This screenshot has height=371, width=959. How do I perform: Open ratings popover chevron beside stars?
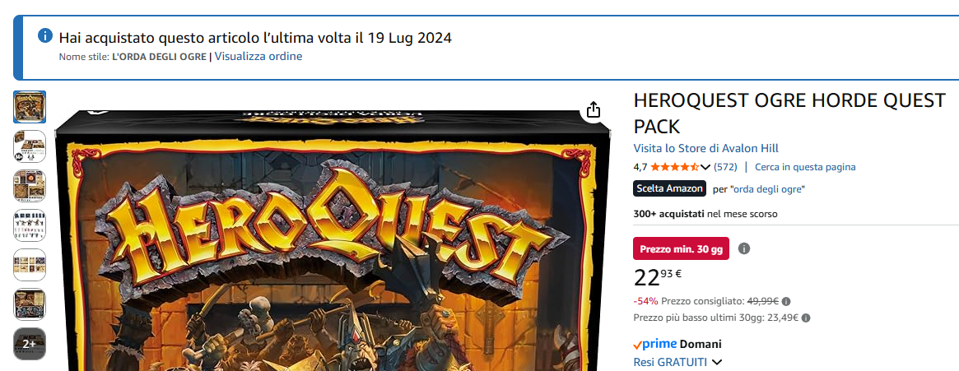(x=705, y=167)
